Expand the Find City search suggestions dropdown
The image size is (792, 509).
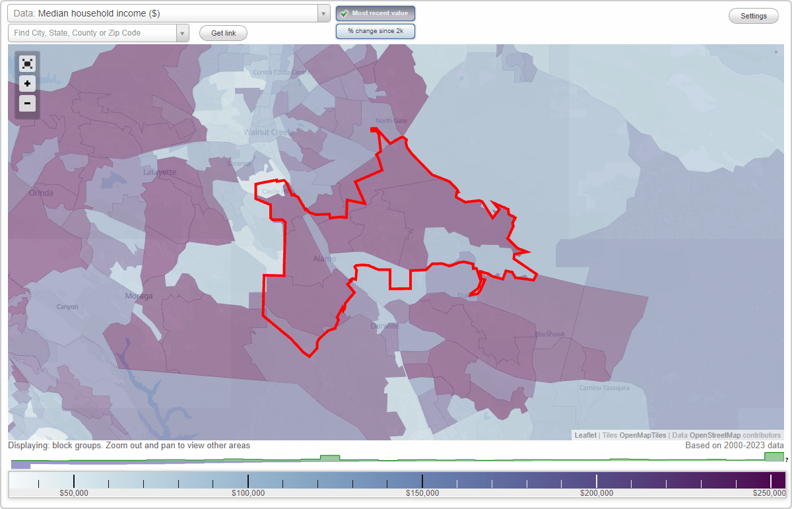(183, 32)
